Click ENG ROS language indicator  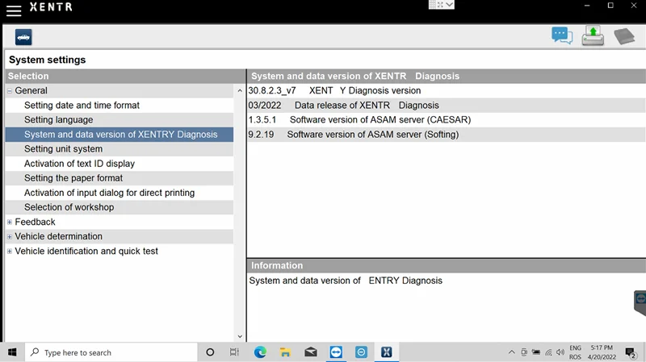(575, 352)
